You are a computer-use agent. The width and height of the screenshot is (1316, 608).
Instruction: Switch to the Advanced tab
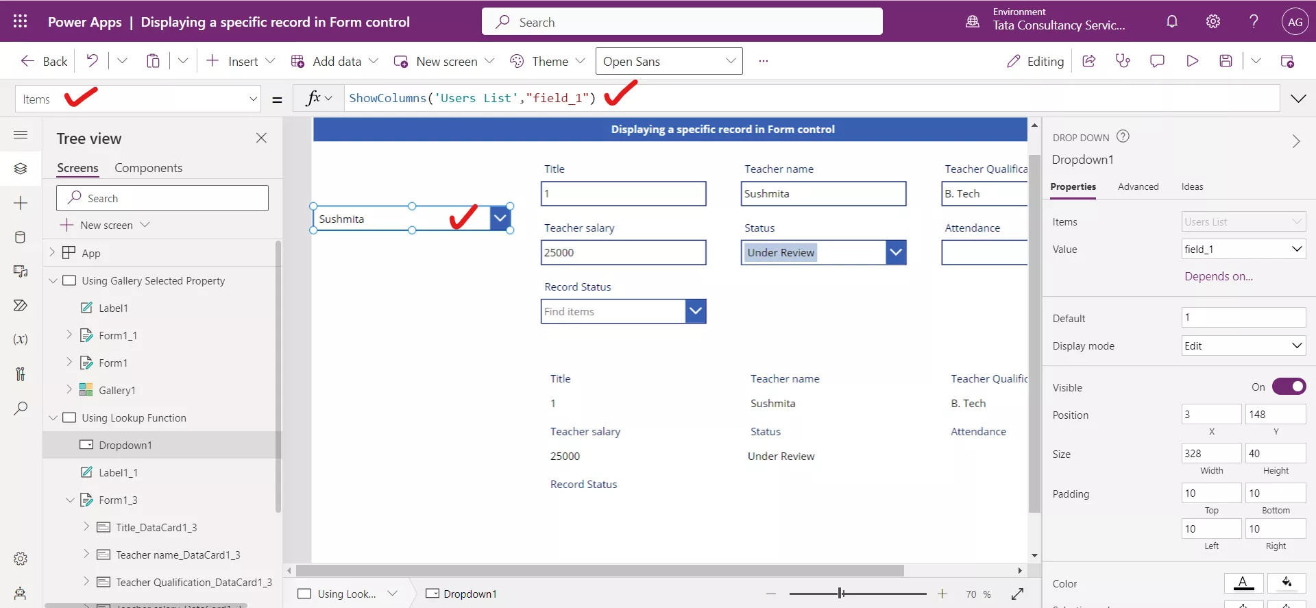click(1138, 186)
